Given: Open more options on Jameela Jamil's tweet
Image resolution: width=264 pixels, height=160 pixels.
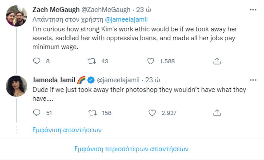Looking at the screenshot, I should tap(253, 80).
